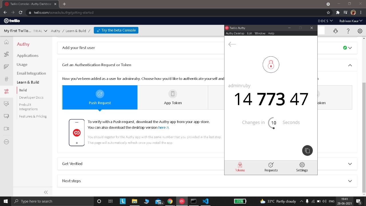This screenshot has height=206, width=366.
Task: Click the Authy back arrow
Action: pos(232,44)
